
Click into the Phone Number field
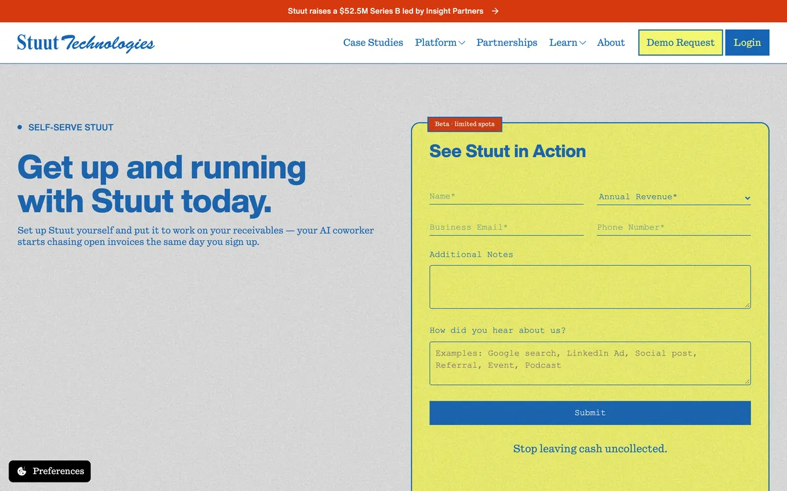click(x=674, y=227)
